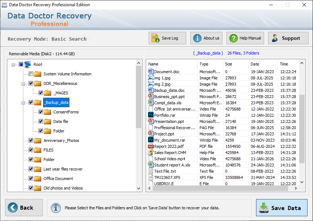The image size is (313, 221).
Task: Click the Support person icon
Action: point(275,38)
